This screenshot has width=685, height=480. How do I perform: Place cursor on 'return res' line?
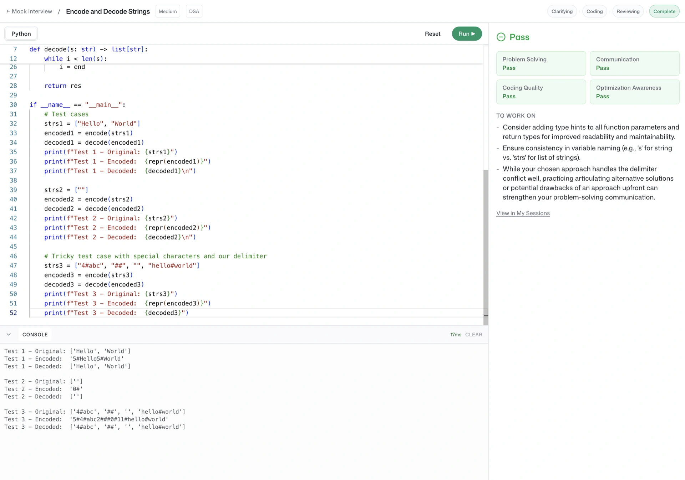pyautogui.click(x=62, y=86)
